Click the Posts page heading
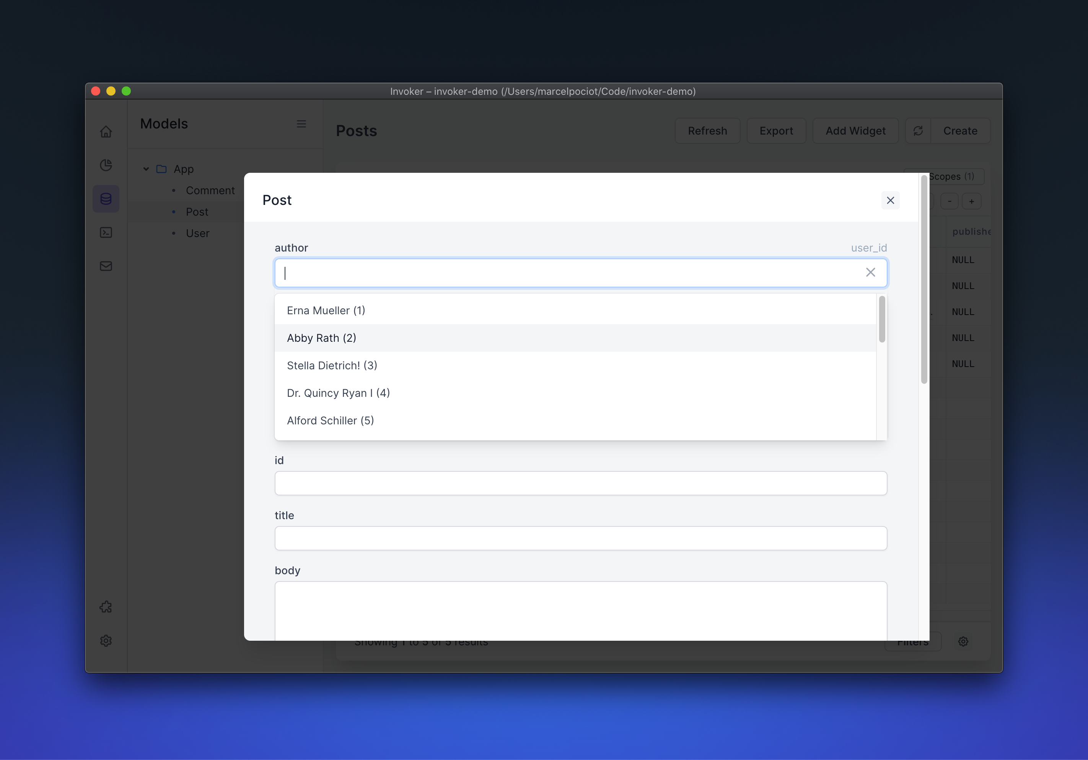Viewport: 1088px width, 760px height. pos(356,131)
